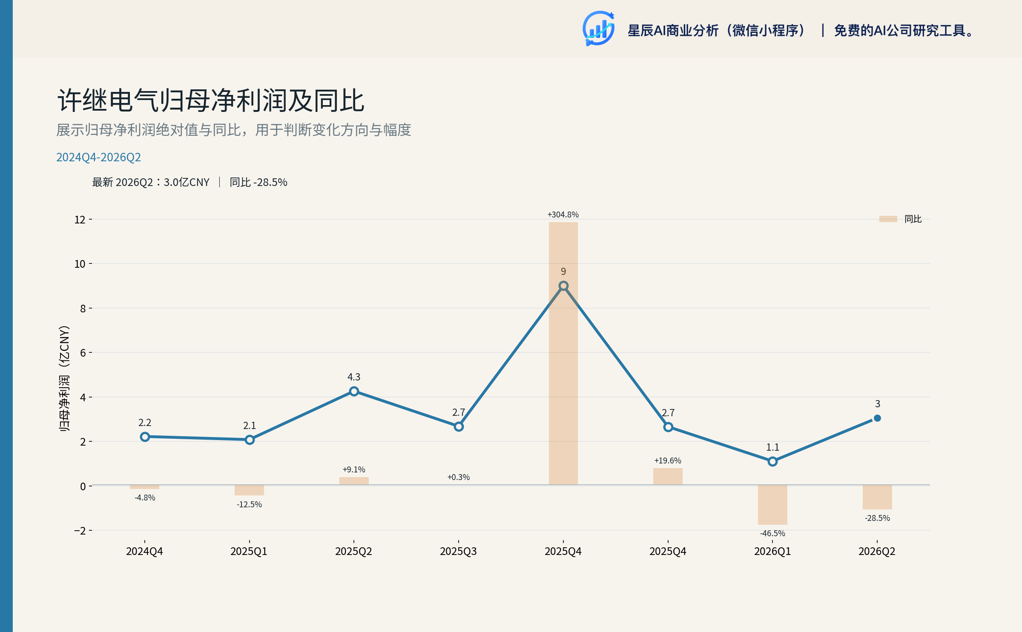Click the 同比 legend color swatch
Screen dimensions: 1022x632
[x=888, y=219]
